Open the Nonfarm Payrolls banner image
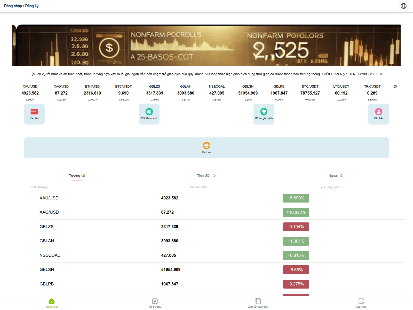This screenshot has width=413, height=310. click(206, 45)
